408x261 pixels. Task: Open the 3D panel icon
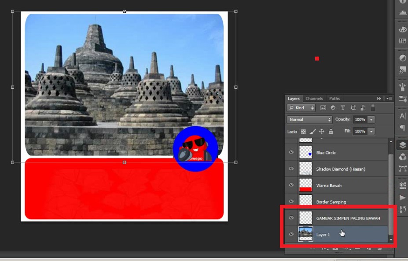(403, 185)
